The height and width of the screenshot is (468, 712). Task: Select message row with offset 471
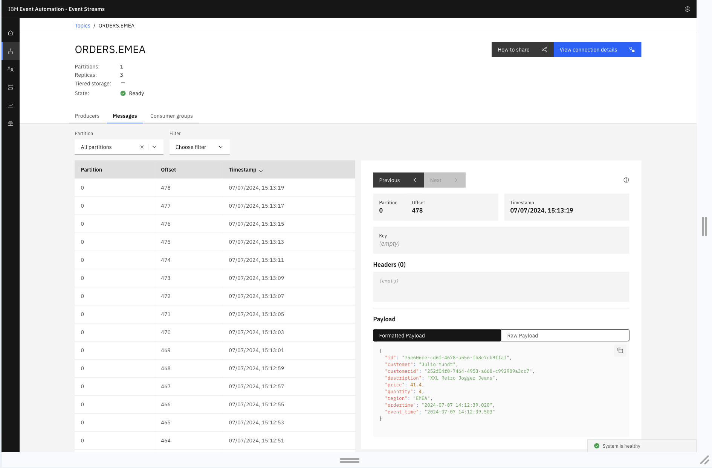[215, 314]
